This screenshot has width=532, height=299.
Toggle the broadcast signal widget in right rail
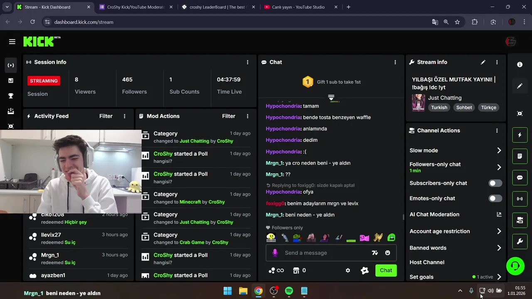[x=520, y=199]
